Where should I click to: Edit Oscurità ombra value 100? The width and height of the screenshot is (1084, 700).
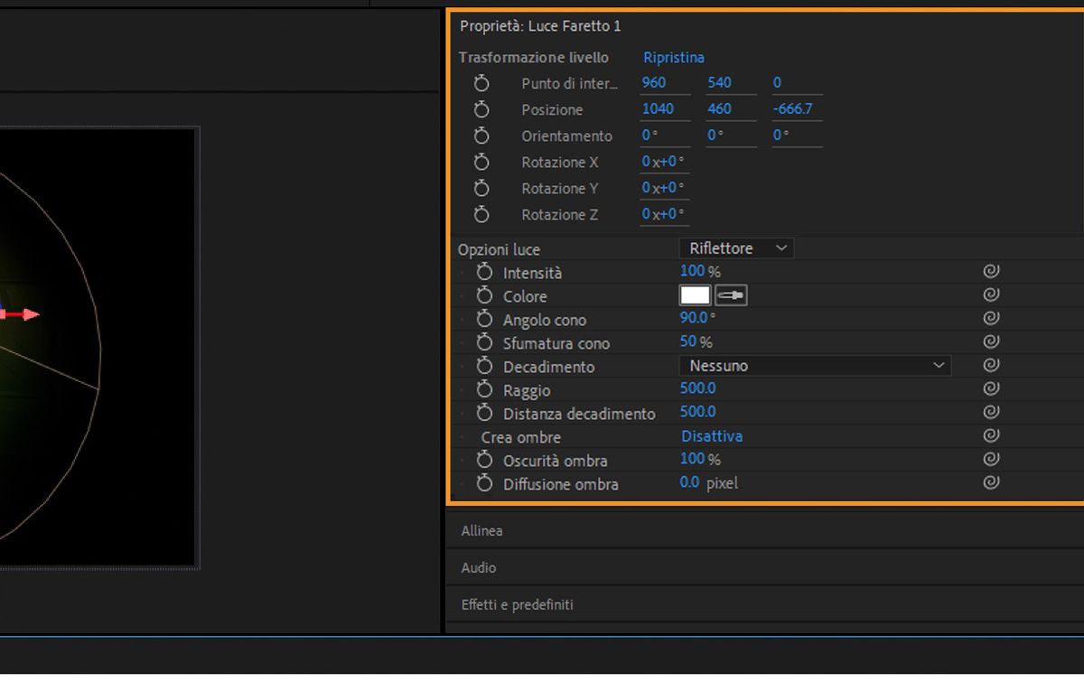click(x=692, y=459)
